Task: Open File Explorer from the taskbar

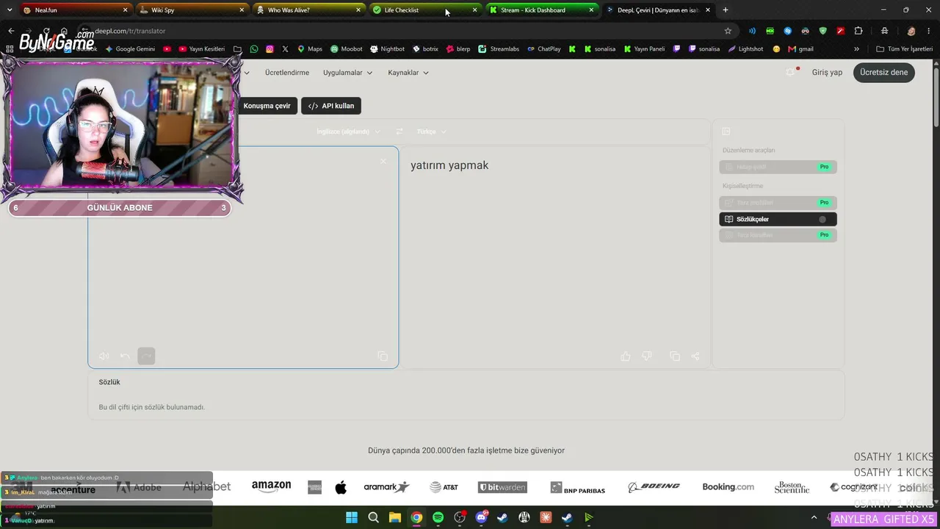Action: point(395,517)
